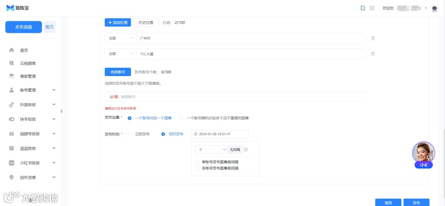Image resolution: width=445 pixels, height=206 pixels.
Task: Choose 定时发布 radio button
Action: point(163,134)
